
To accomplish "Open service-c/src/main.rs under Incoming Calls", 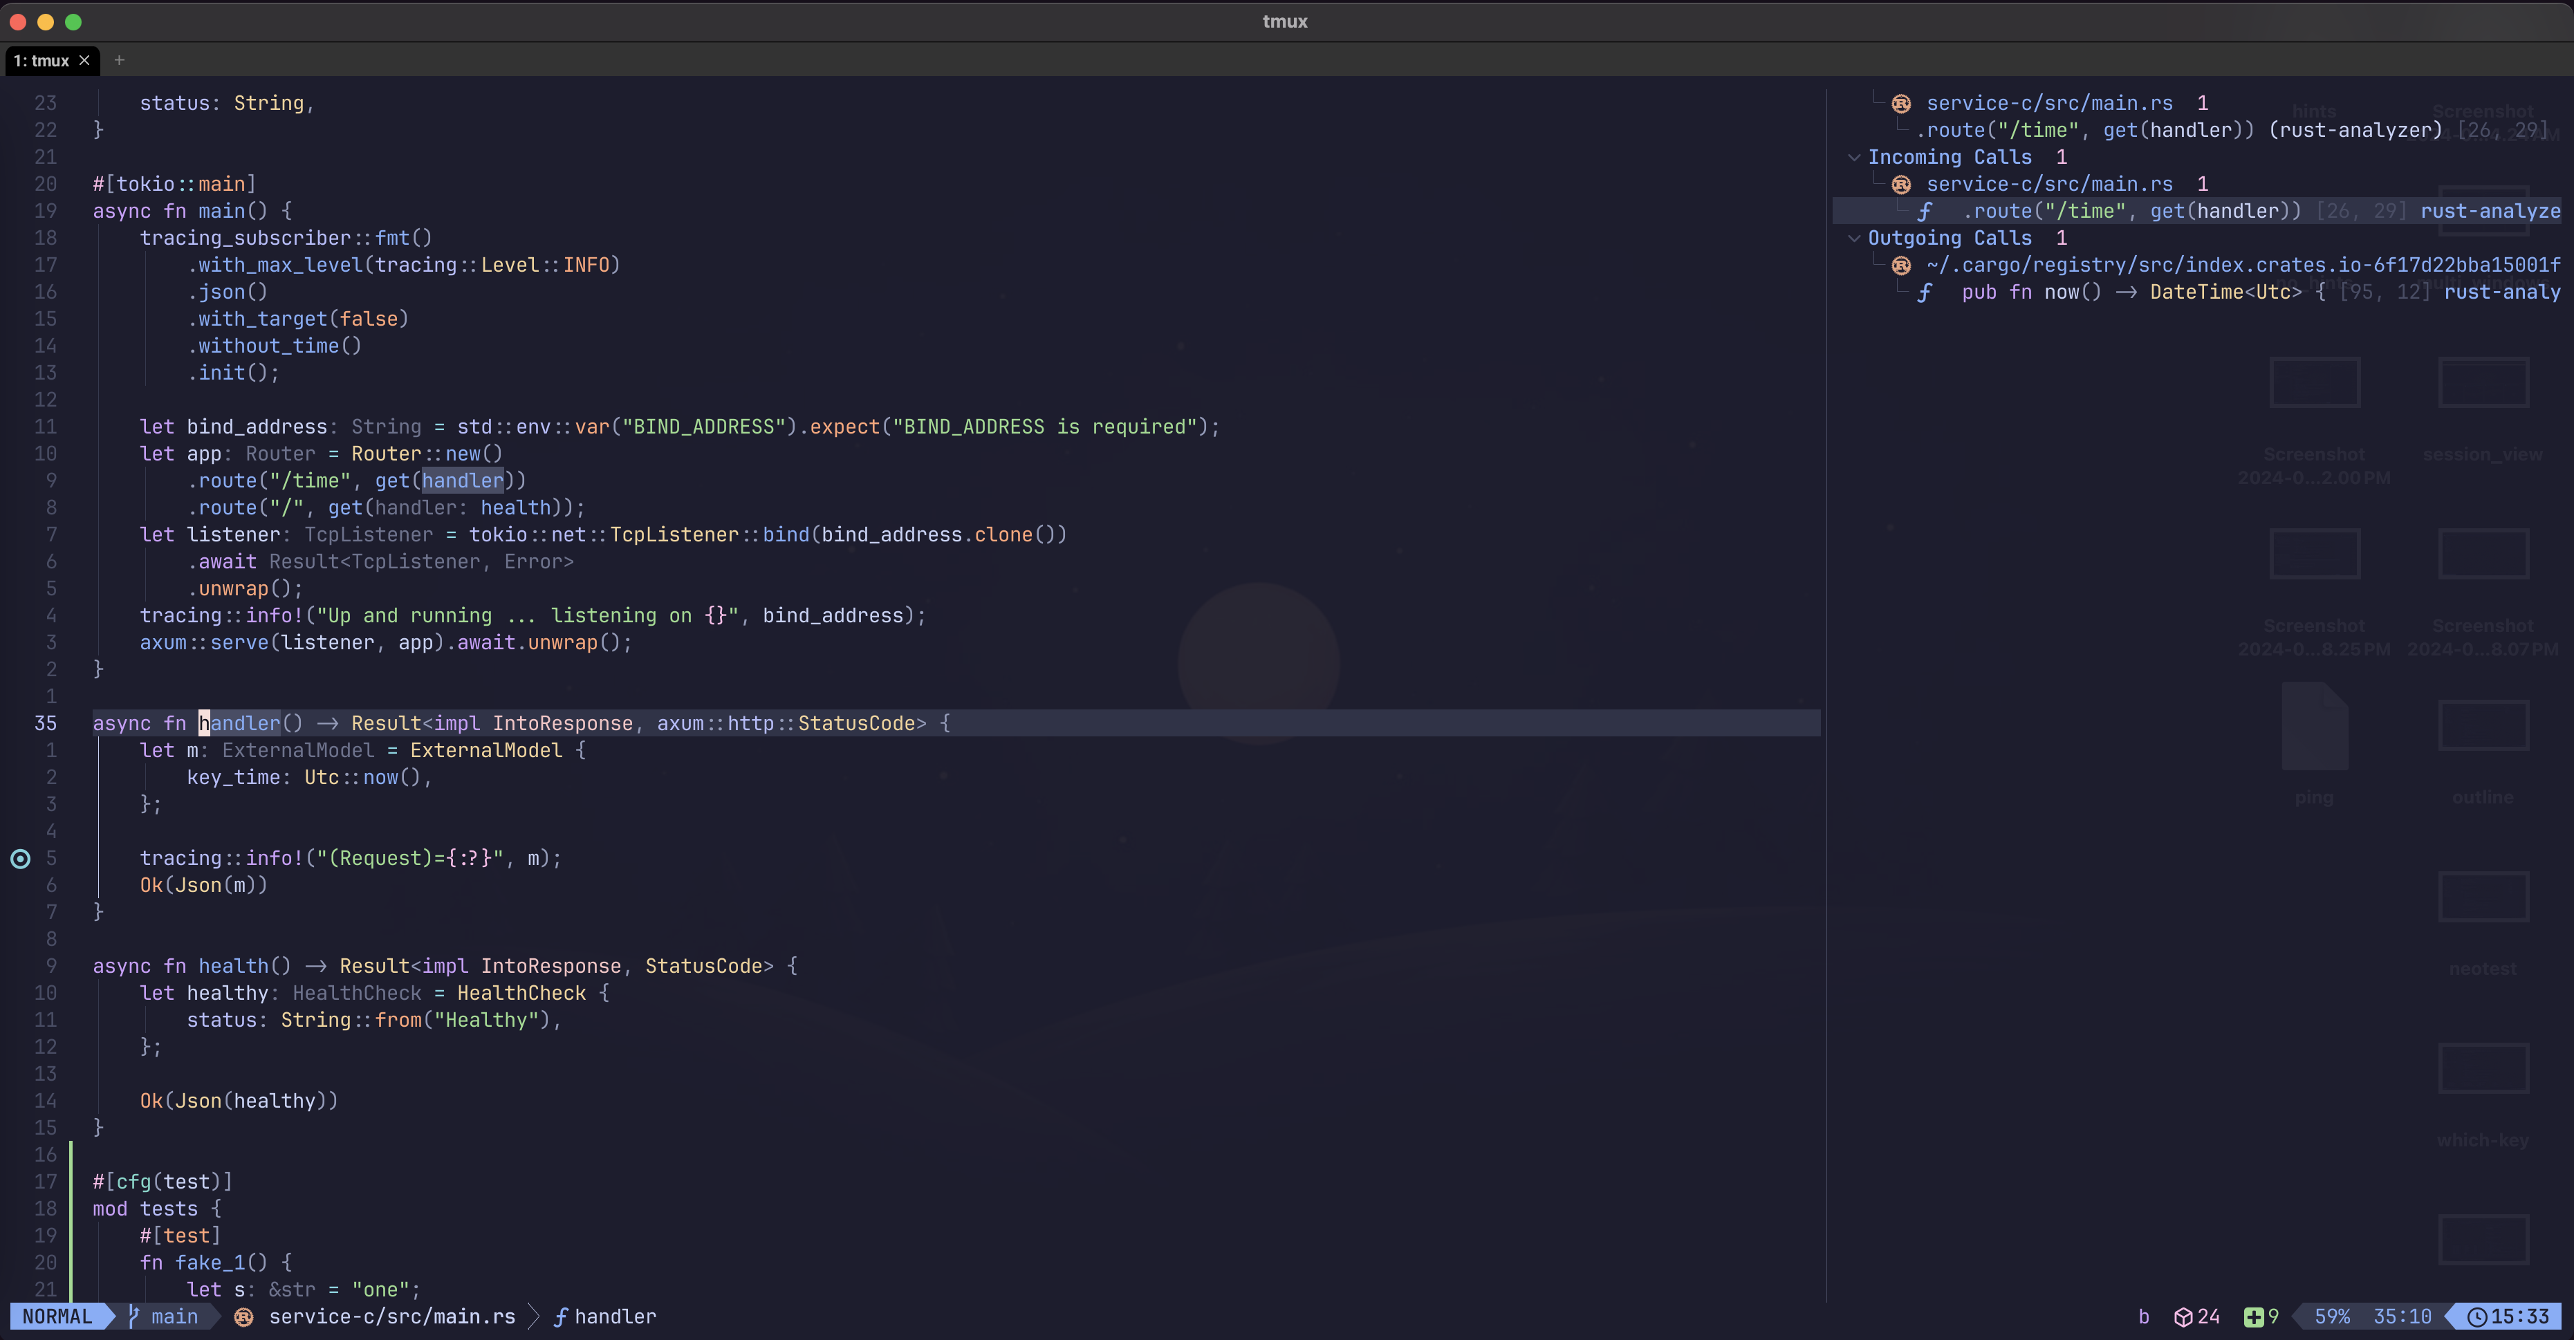I will (2048, 184).
